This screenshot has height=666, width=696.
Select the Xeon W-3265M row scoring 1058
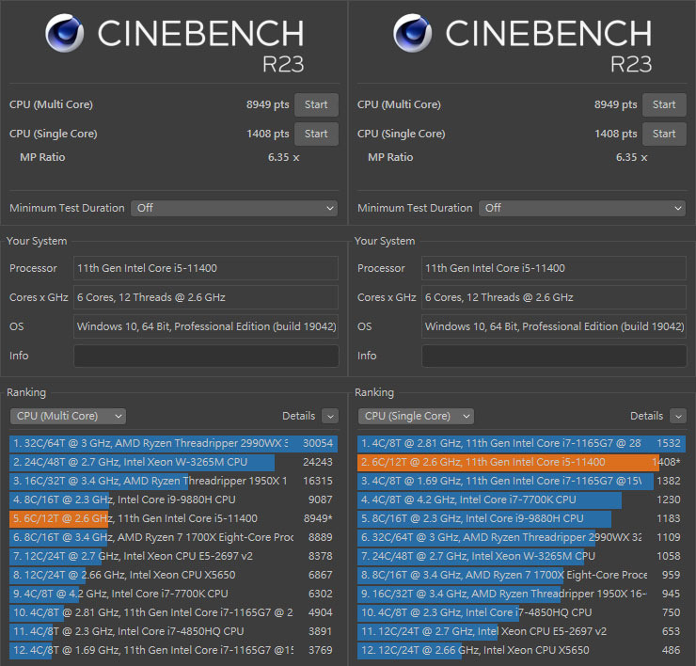pyautogui.click(x=522, y=556)
